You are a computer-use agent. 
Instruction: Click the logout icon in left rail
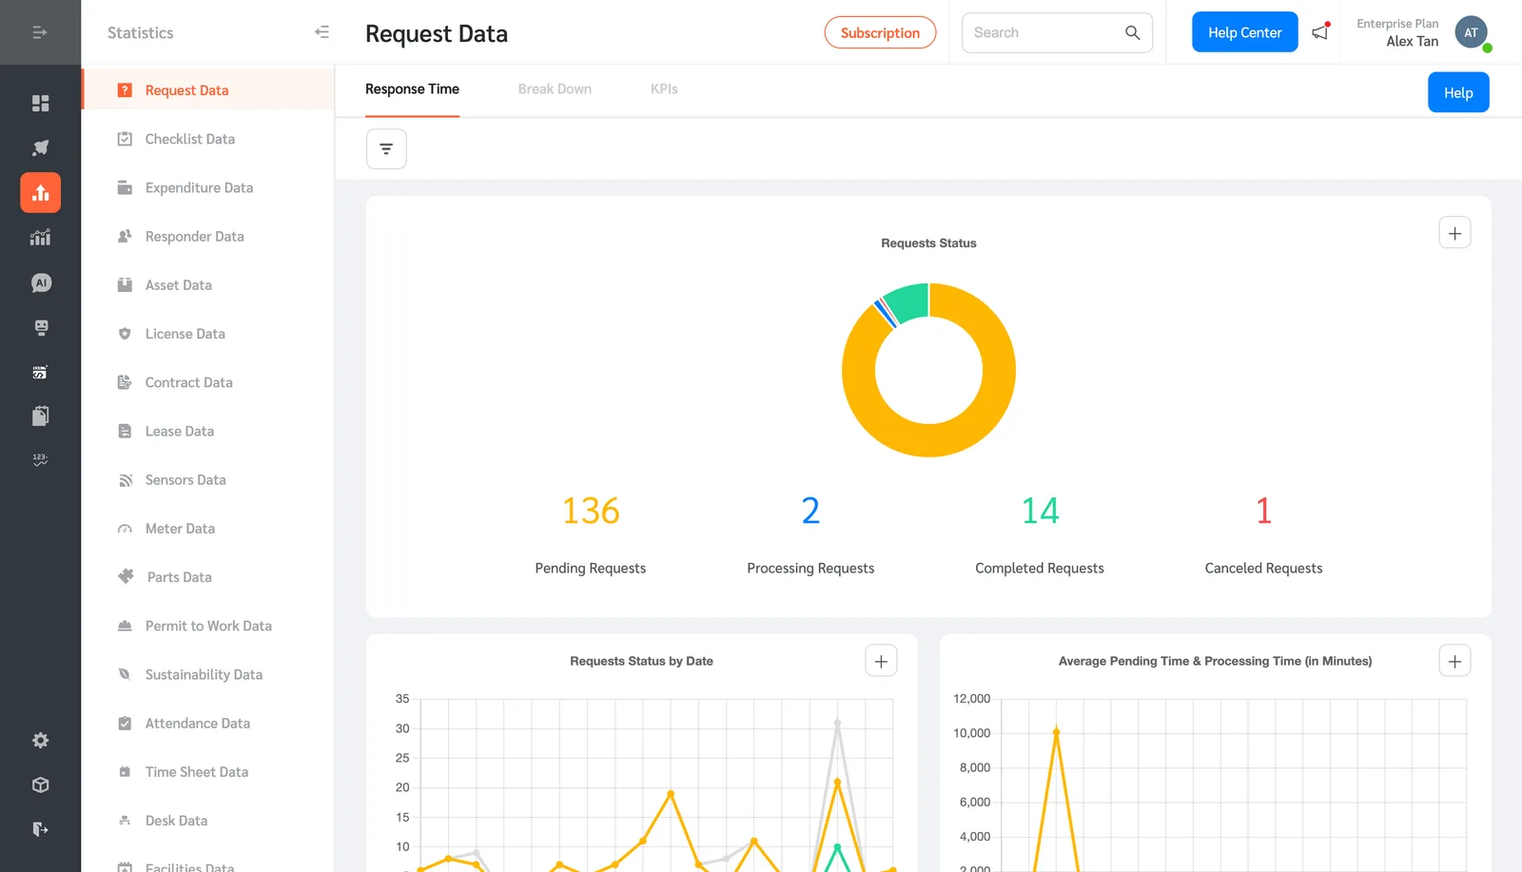click(40, 829)
